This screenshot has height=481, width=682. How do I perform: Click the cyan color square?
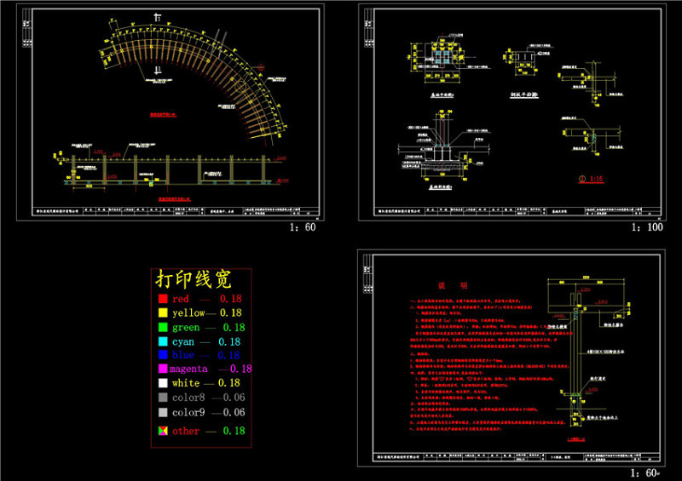(x=161, y=341)
